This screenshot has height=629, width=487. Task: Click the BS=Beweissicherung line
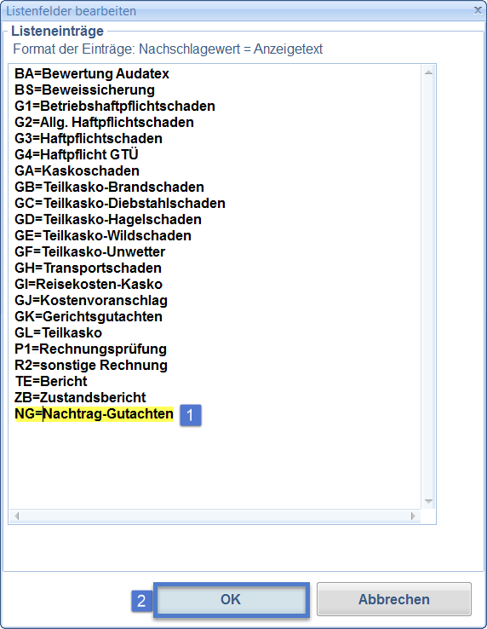coord(84,89)
